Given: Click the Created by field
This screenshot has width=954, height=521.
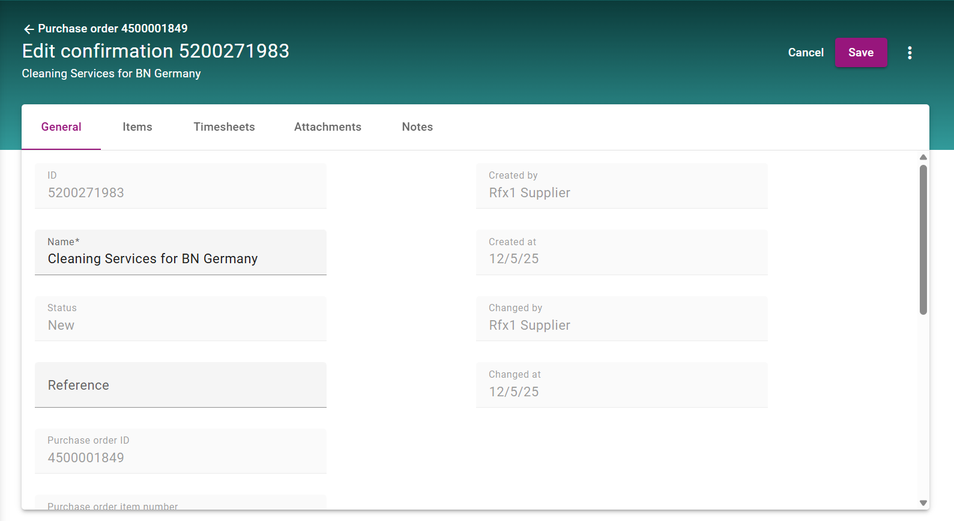Looking at the screenshot, I should [x=621, y=186].
